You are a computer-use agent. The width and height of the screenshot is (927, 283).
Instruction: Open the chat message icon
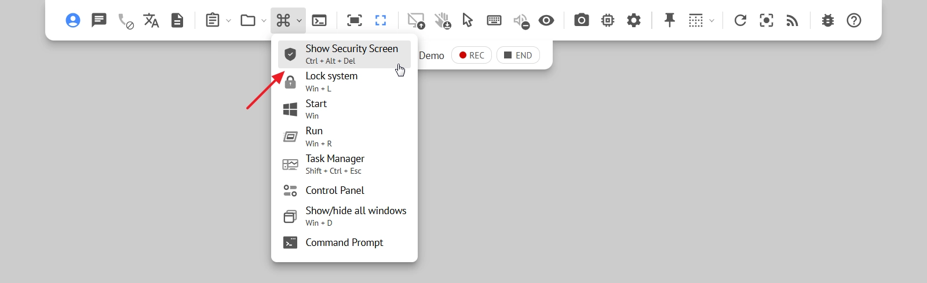[99, 20]
